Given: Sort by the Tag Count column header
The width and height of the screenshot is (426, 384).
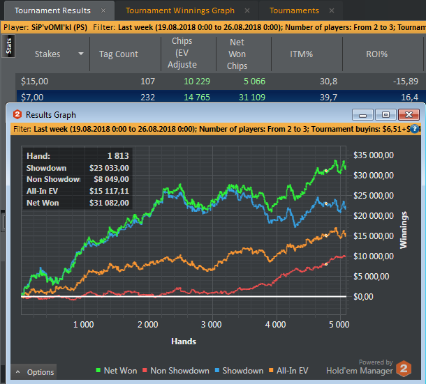Looking at the screenshot, I should pyautogui.click(x=119, y=54).
